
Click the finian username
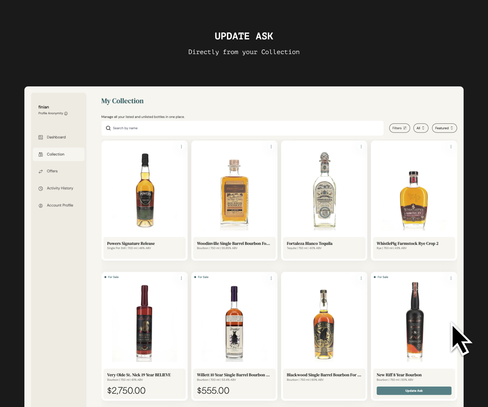[44, 107]
